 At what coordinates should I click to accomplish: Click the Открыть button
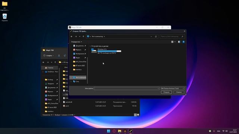point(166,92)
